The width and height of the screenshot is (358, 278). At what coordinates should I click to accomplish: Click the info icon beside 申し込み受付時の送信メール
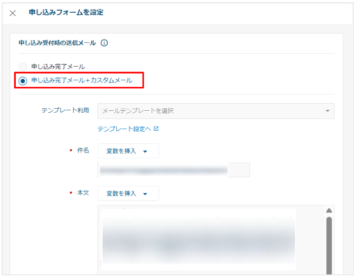click(x=104, y=43)
